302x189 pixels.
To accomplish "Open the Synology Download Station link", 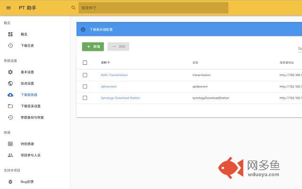I will pos(120,98).
